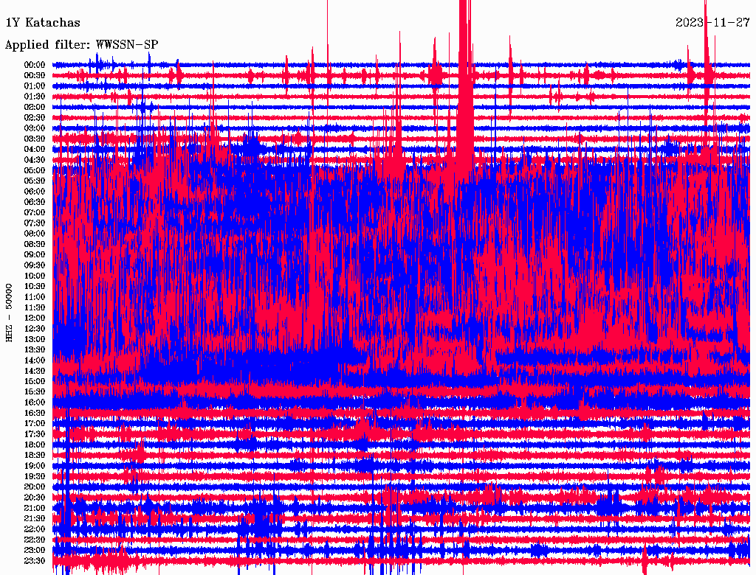Select the 01:30 time label
The width and height of the screenshot is (756, 575).
click(x=35, y=97)
